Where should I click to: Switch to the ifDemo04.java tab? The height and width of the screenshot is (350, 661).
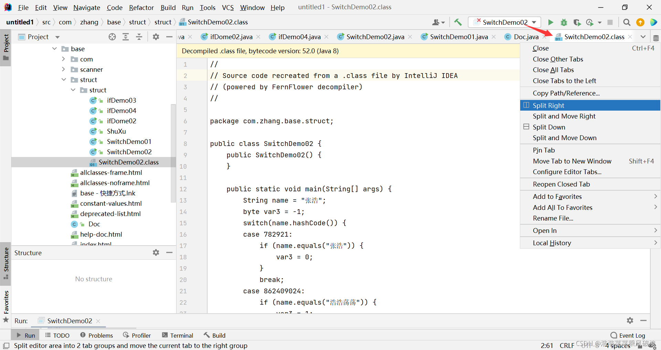[x=299, y=37]
